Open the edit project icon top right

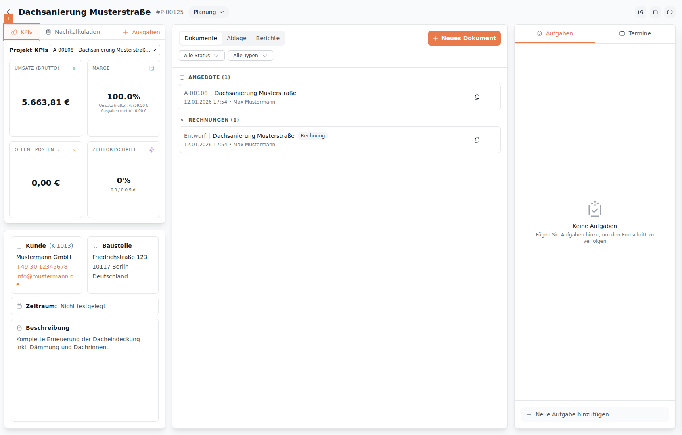click(640, 12)
